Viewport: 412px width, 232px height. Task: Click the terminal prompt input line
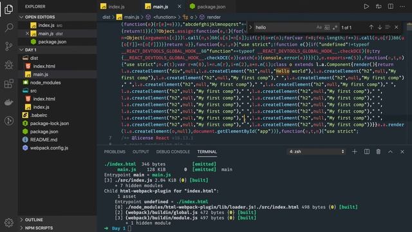(129, 228)
